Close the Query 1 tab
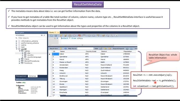 tap(58, 33)
